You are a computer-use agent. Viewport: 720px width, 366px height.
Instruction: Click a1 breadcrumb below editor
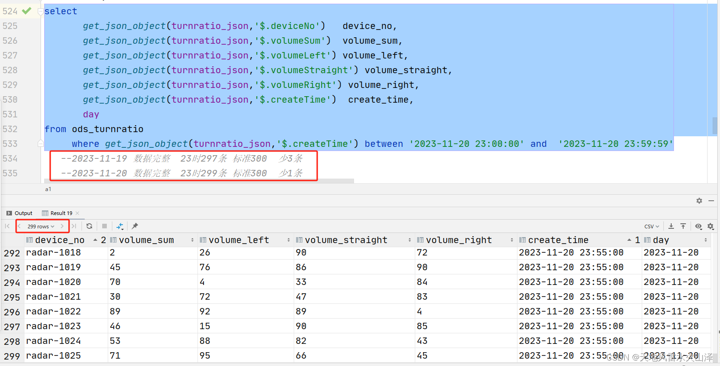48,189
